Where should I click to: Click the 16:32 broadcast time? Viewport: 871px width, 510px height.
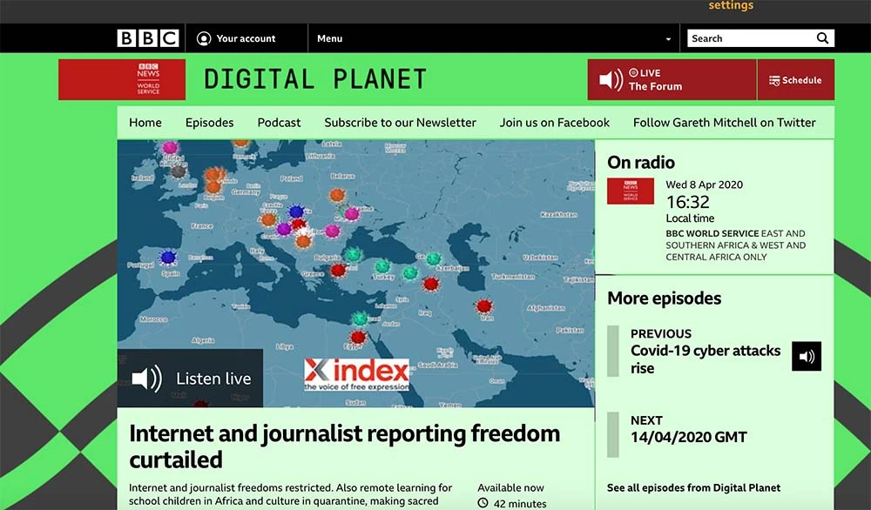(x=688, y=201)
